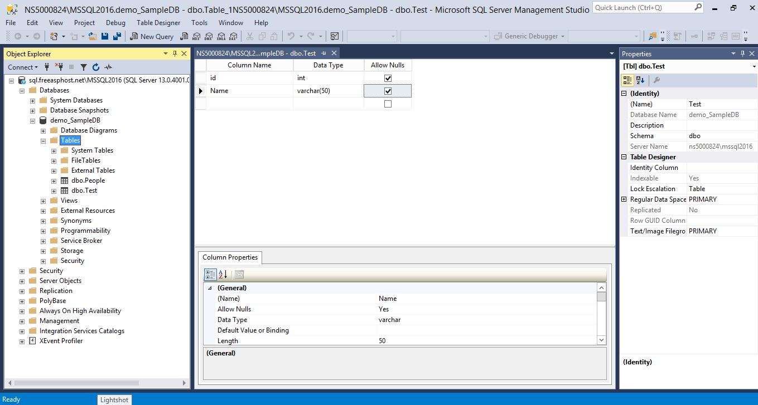Click the Open File folder icon
The height and width of the screenshot is (405, 758).
[93, 36]
